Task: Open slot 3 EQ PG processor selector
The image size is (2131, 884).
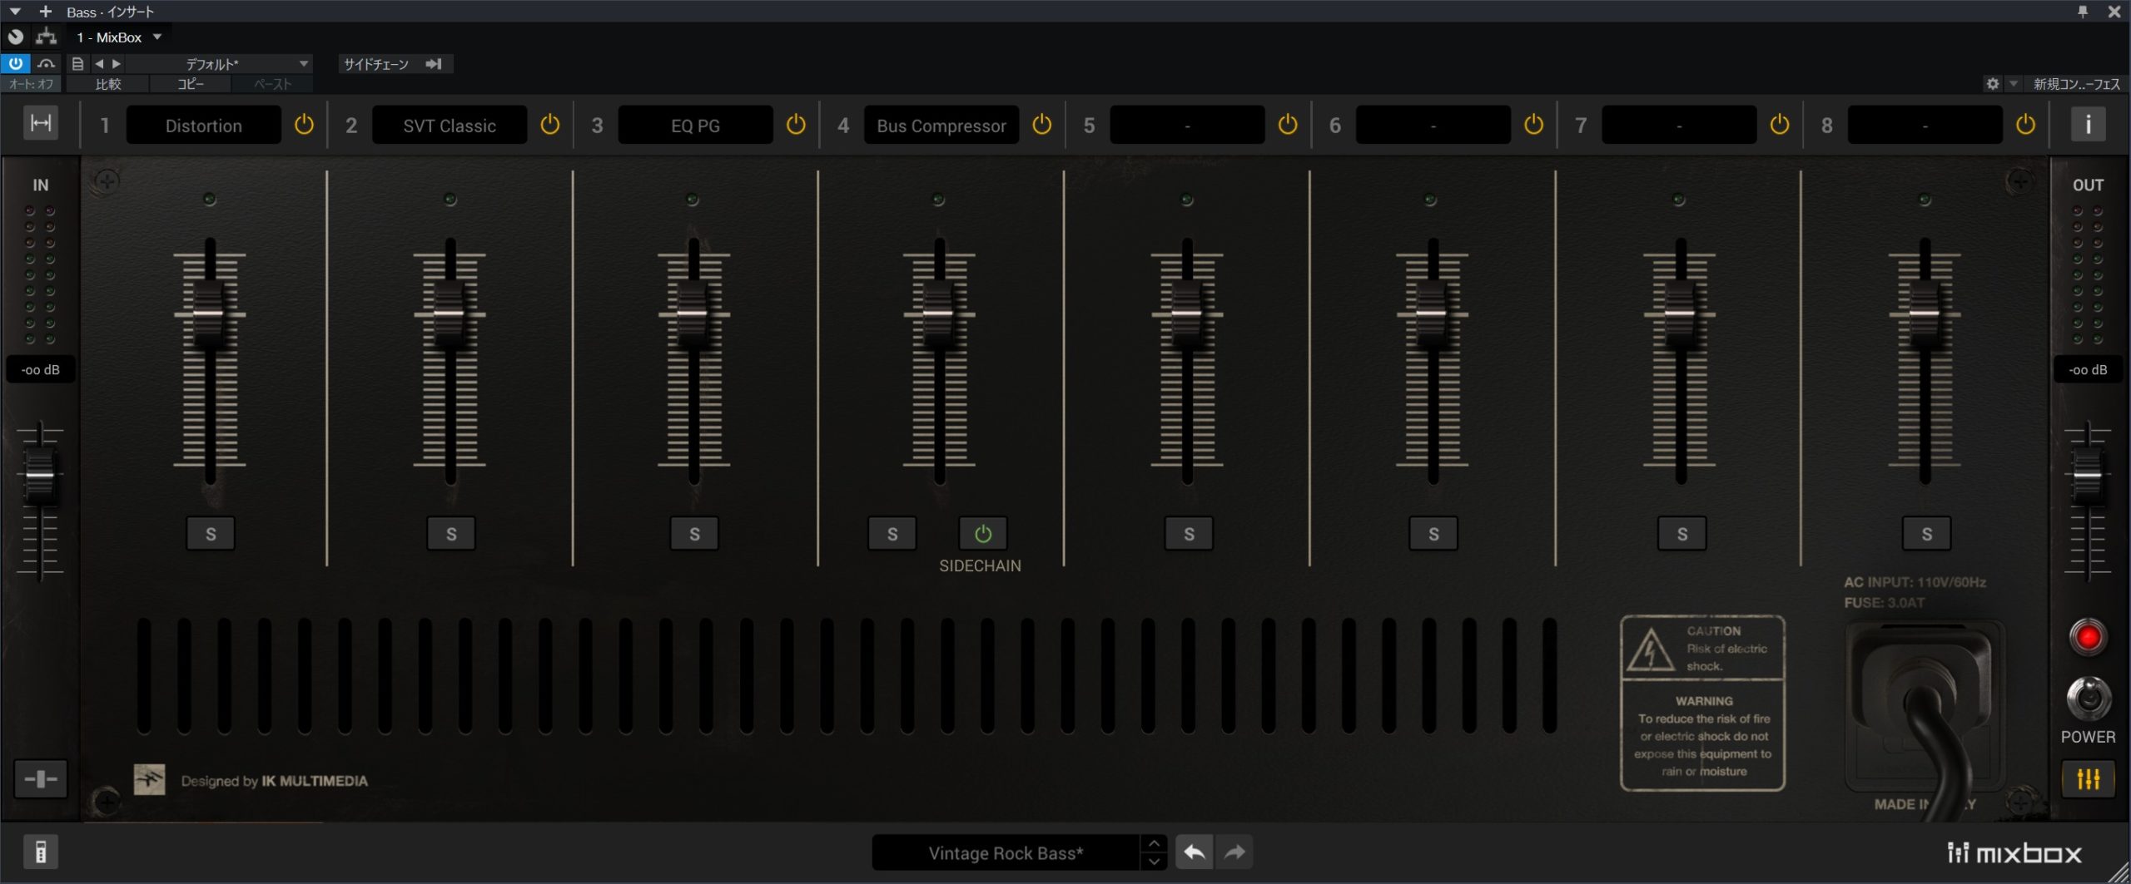Action: pyautogui.click(x=695, y=126)
